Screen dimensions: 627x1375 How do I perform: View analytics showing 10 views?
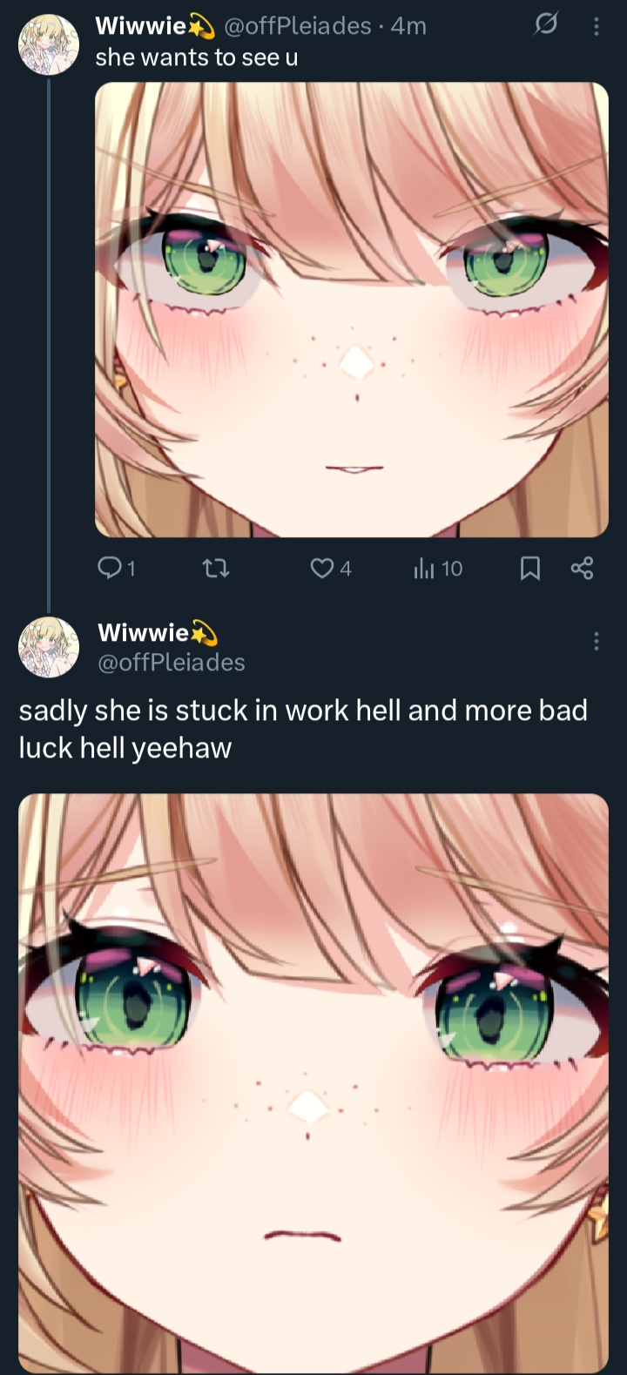point(438,569)
